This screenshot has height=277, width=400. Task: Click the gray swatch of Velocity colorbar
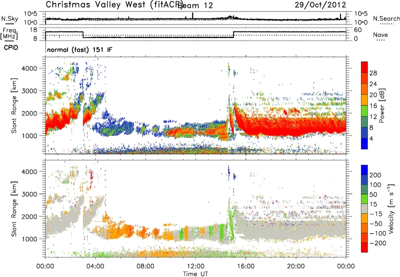364,208
